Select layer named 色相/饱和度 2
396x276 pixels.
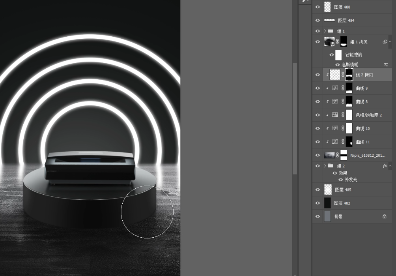[369, 115]
